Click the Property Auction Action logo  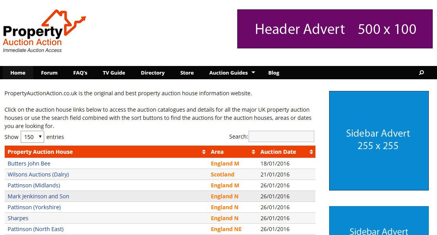pos(44,31)
